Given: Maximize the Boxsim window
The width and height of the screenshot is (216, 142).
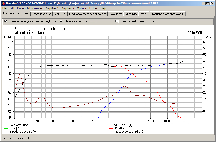Looking at the screenshot, I should click(x=208, y=3).
